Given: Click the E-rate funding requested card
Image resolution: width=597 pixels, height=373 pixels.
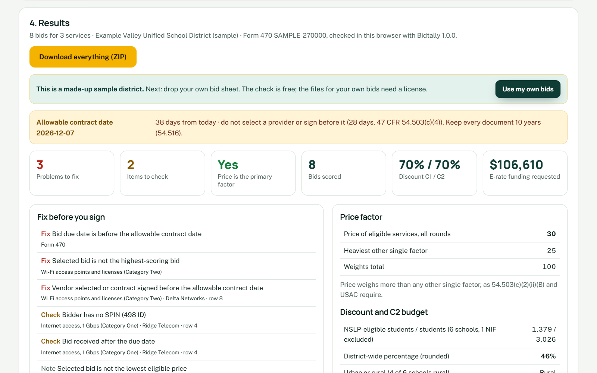Looking at the screenshot, I should pos(525,173).
